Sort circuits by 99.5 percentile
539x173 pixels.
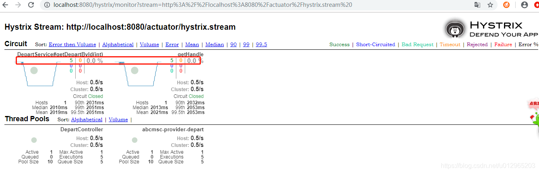[x=261, y=45]
